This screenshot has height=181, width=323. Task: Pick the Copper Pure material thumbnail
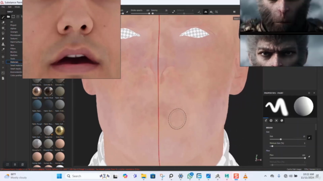tap(37, 92)
